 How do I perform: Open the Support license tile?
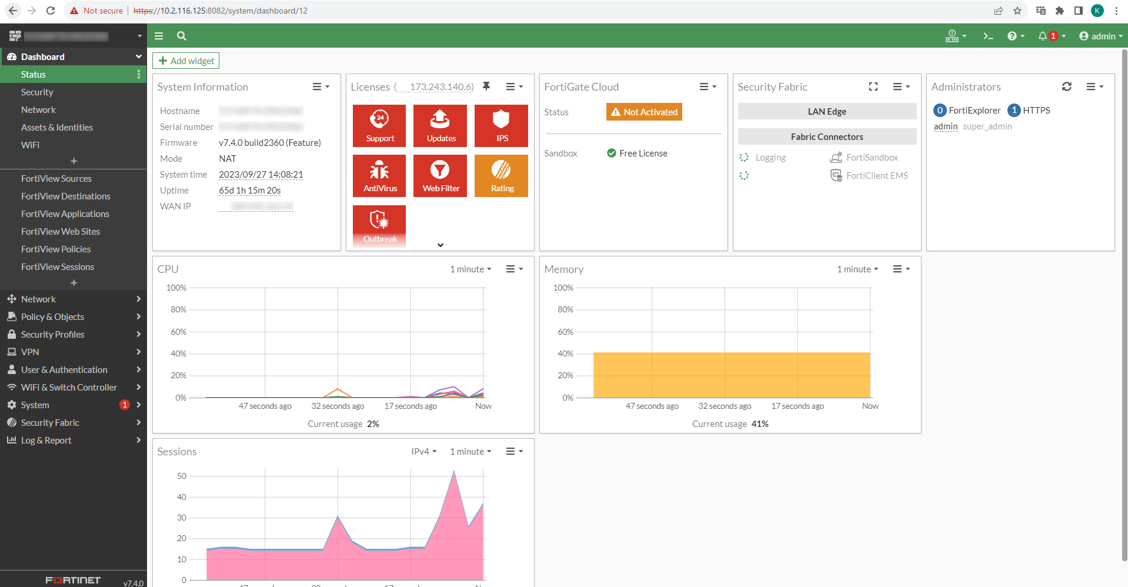pyautogui.click(x=379, y=125)
